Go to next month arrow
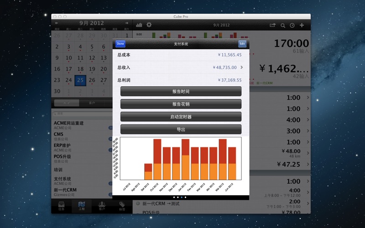Screen dimensions: 365x228 [x=127, y=23]
